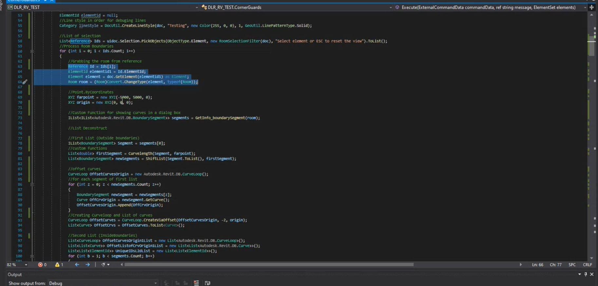Open the code cleanup broom icon
This screenshot has height=286, width=598.
[x=103, y=265]
